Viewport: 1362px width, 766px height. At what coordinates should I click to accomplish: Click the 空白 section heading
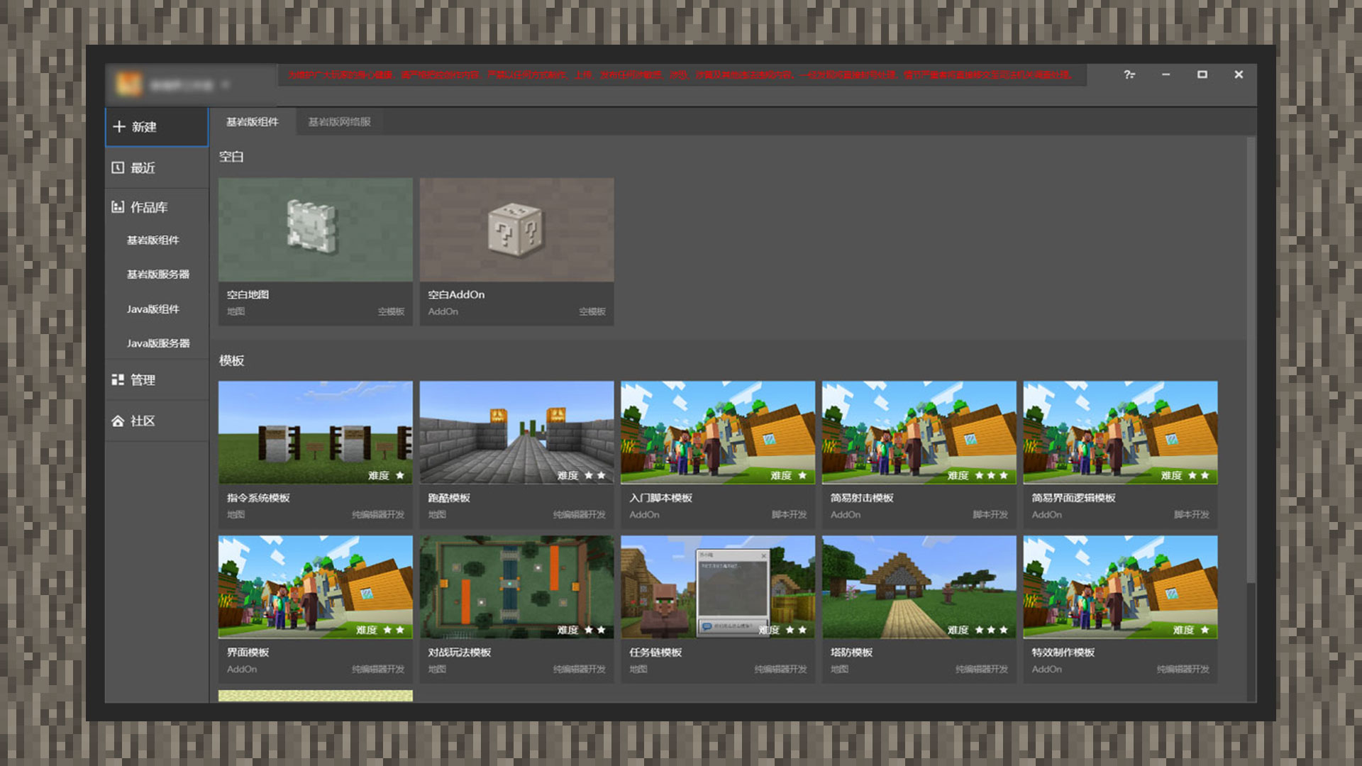pos(231,157)
